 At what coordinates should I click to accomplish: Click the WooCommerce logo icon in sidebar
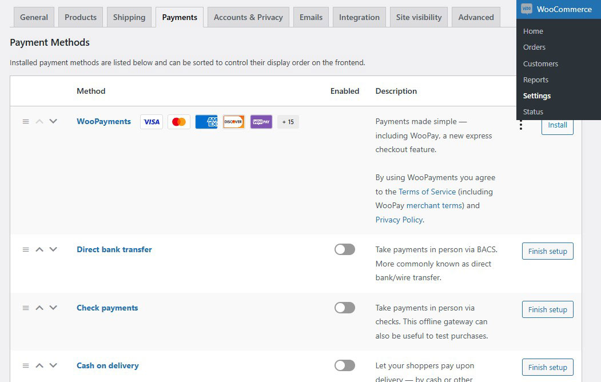coord(527,9)
